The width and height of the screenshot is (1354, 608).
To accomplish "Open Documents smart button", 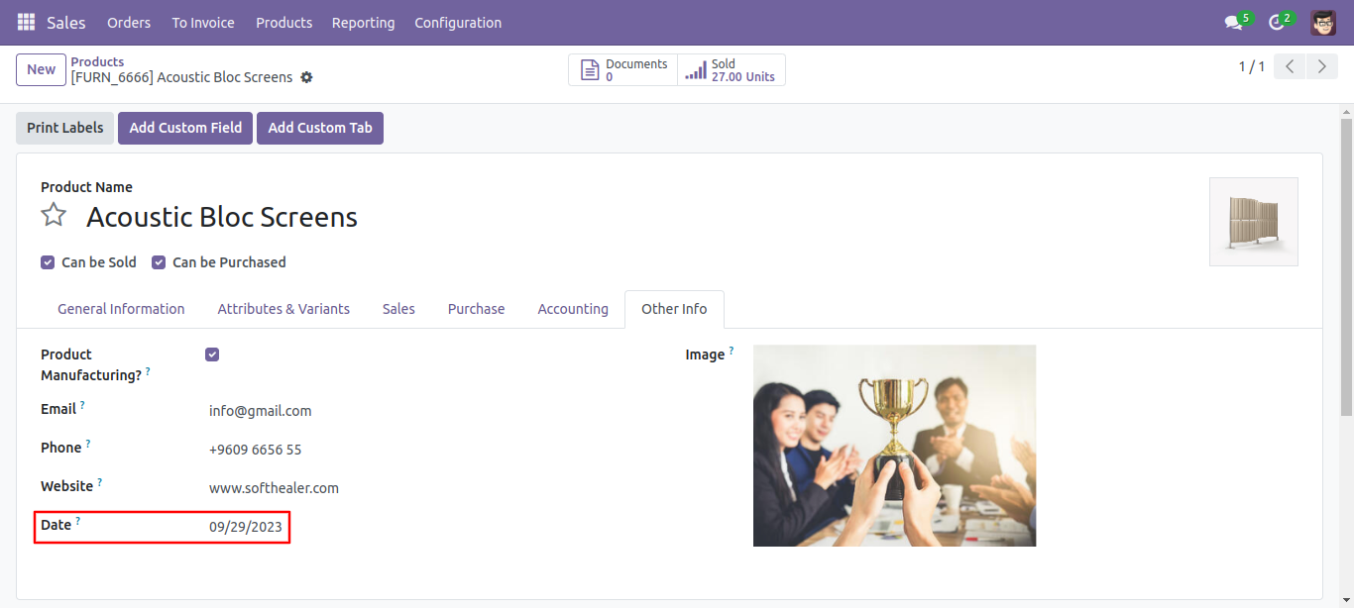I will tap(623, 70).
